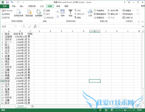This screenshot has width=145, height=112.
Task: Open the custom Sort (排序) dialog
Action: click(x=63, y=13)
